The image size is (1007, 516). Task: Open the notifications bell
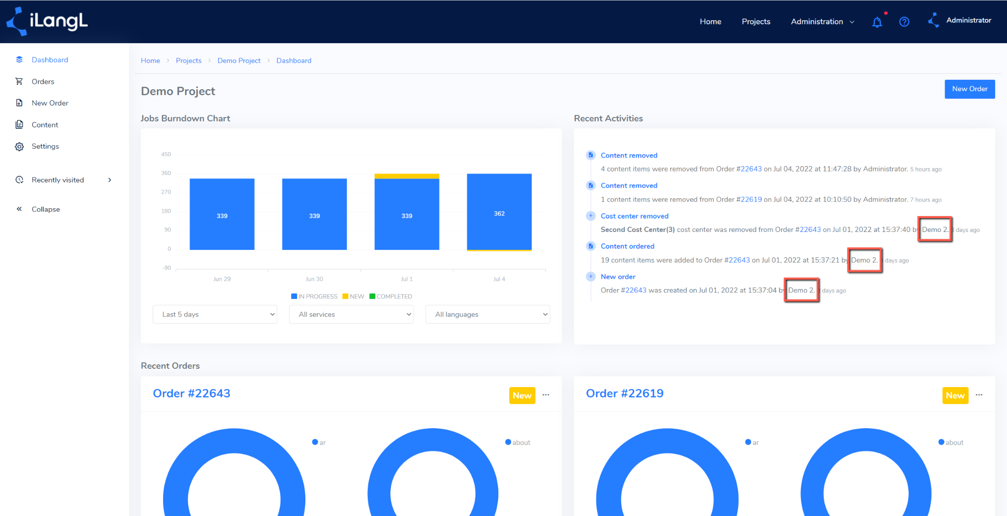coord(877,22)
